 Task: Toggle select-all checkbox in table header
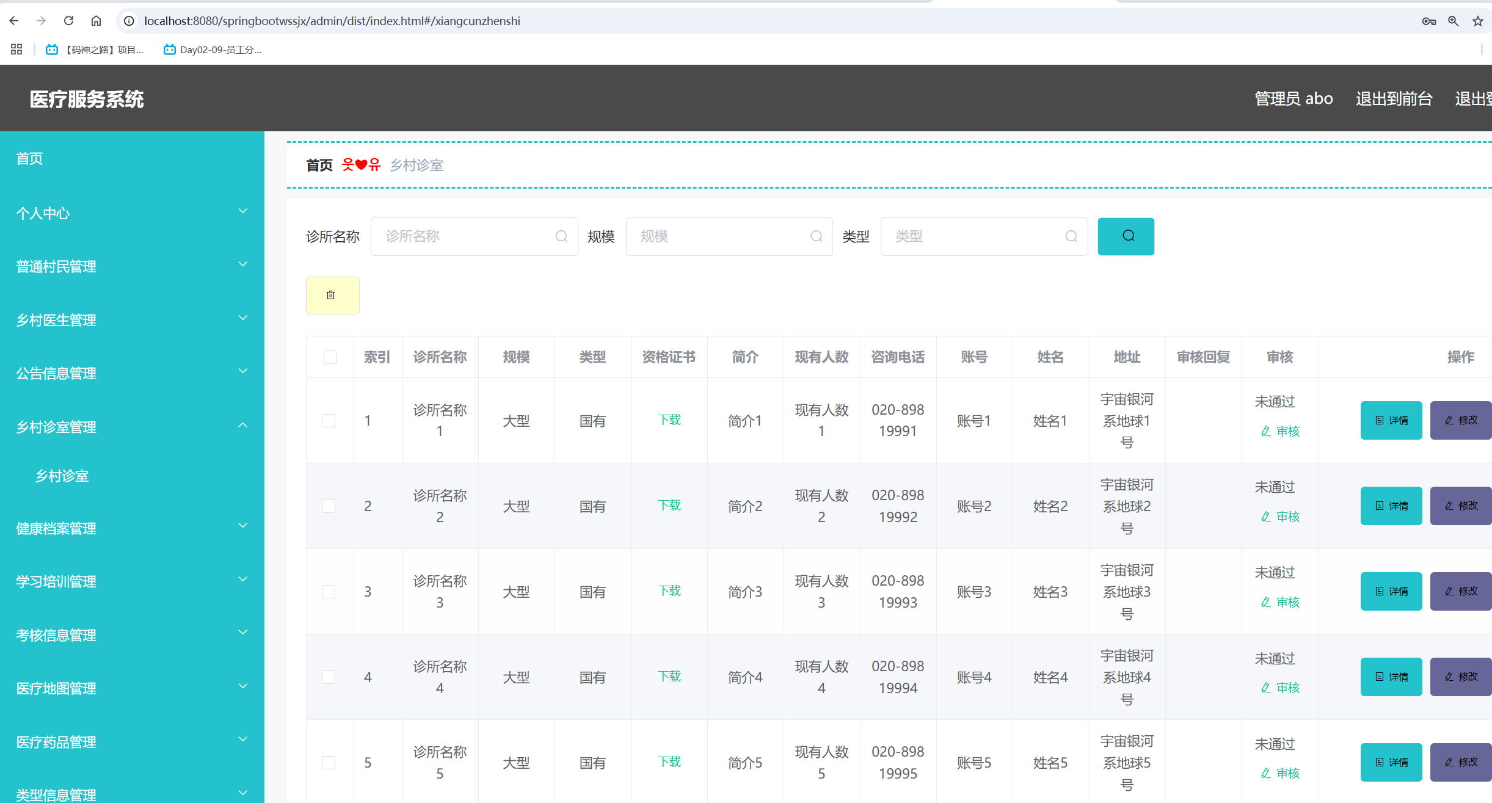click(330, 357)
